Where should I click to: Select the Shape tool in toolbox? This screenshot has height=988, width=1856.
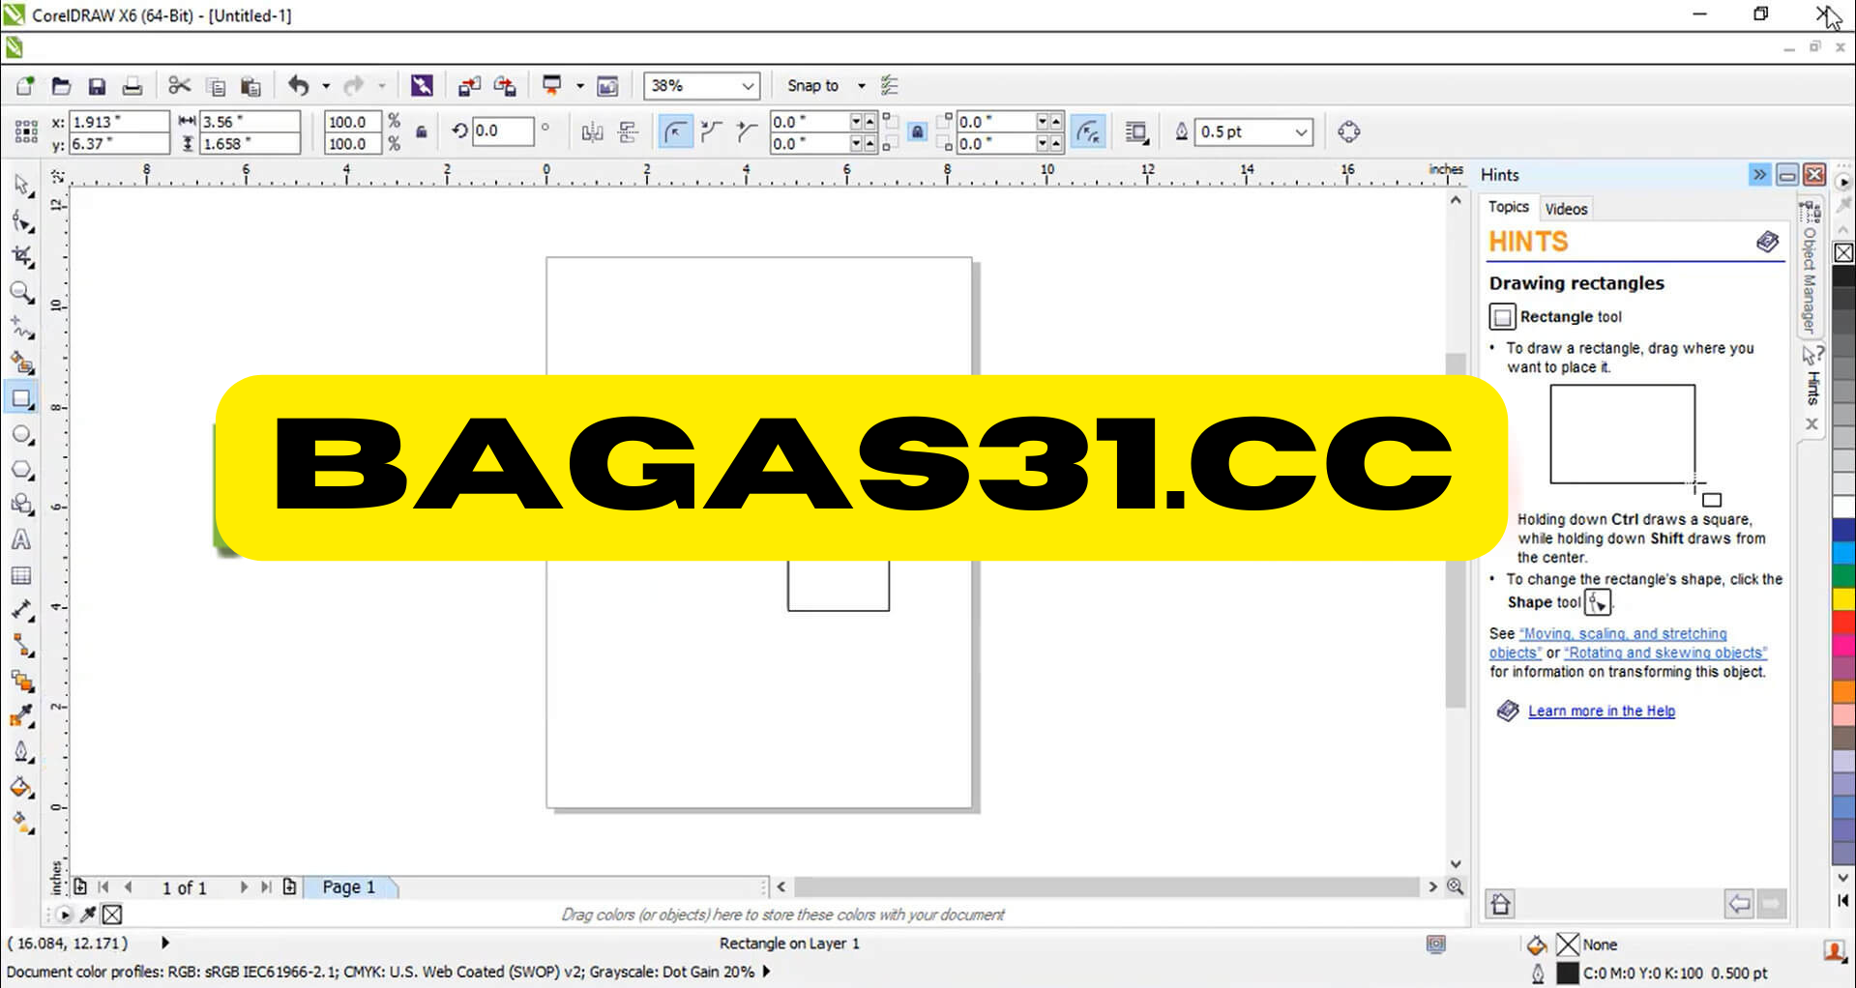click(x=21, y=220)
